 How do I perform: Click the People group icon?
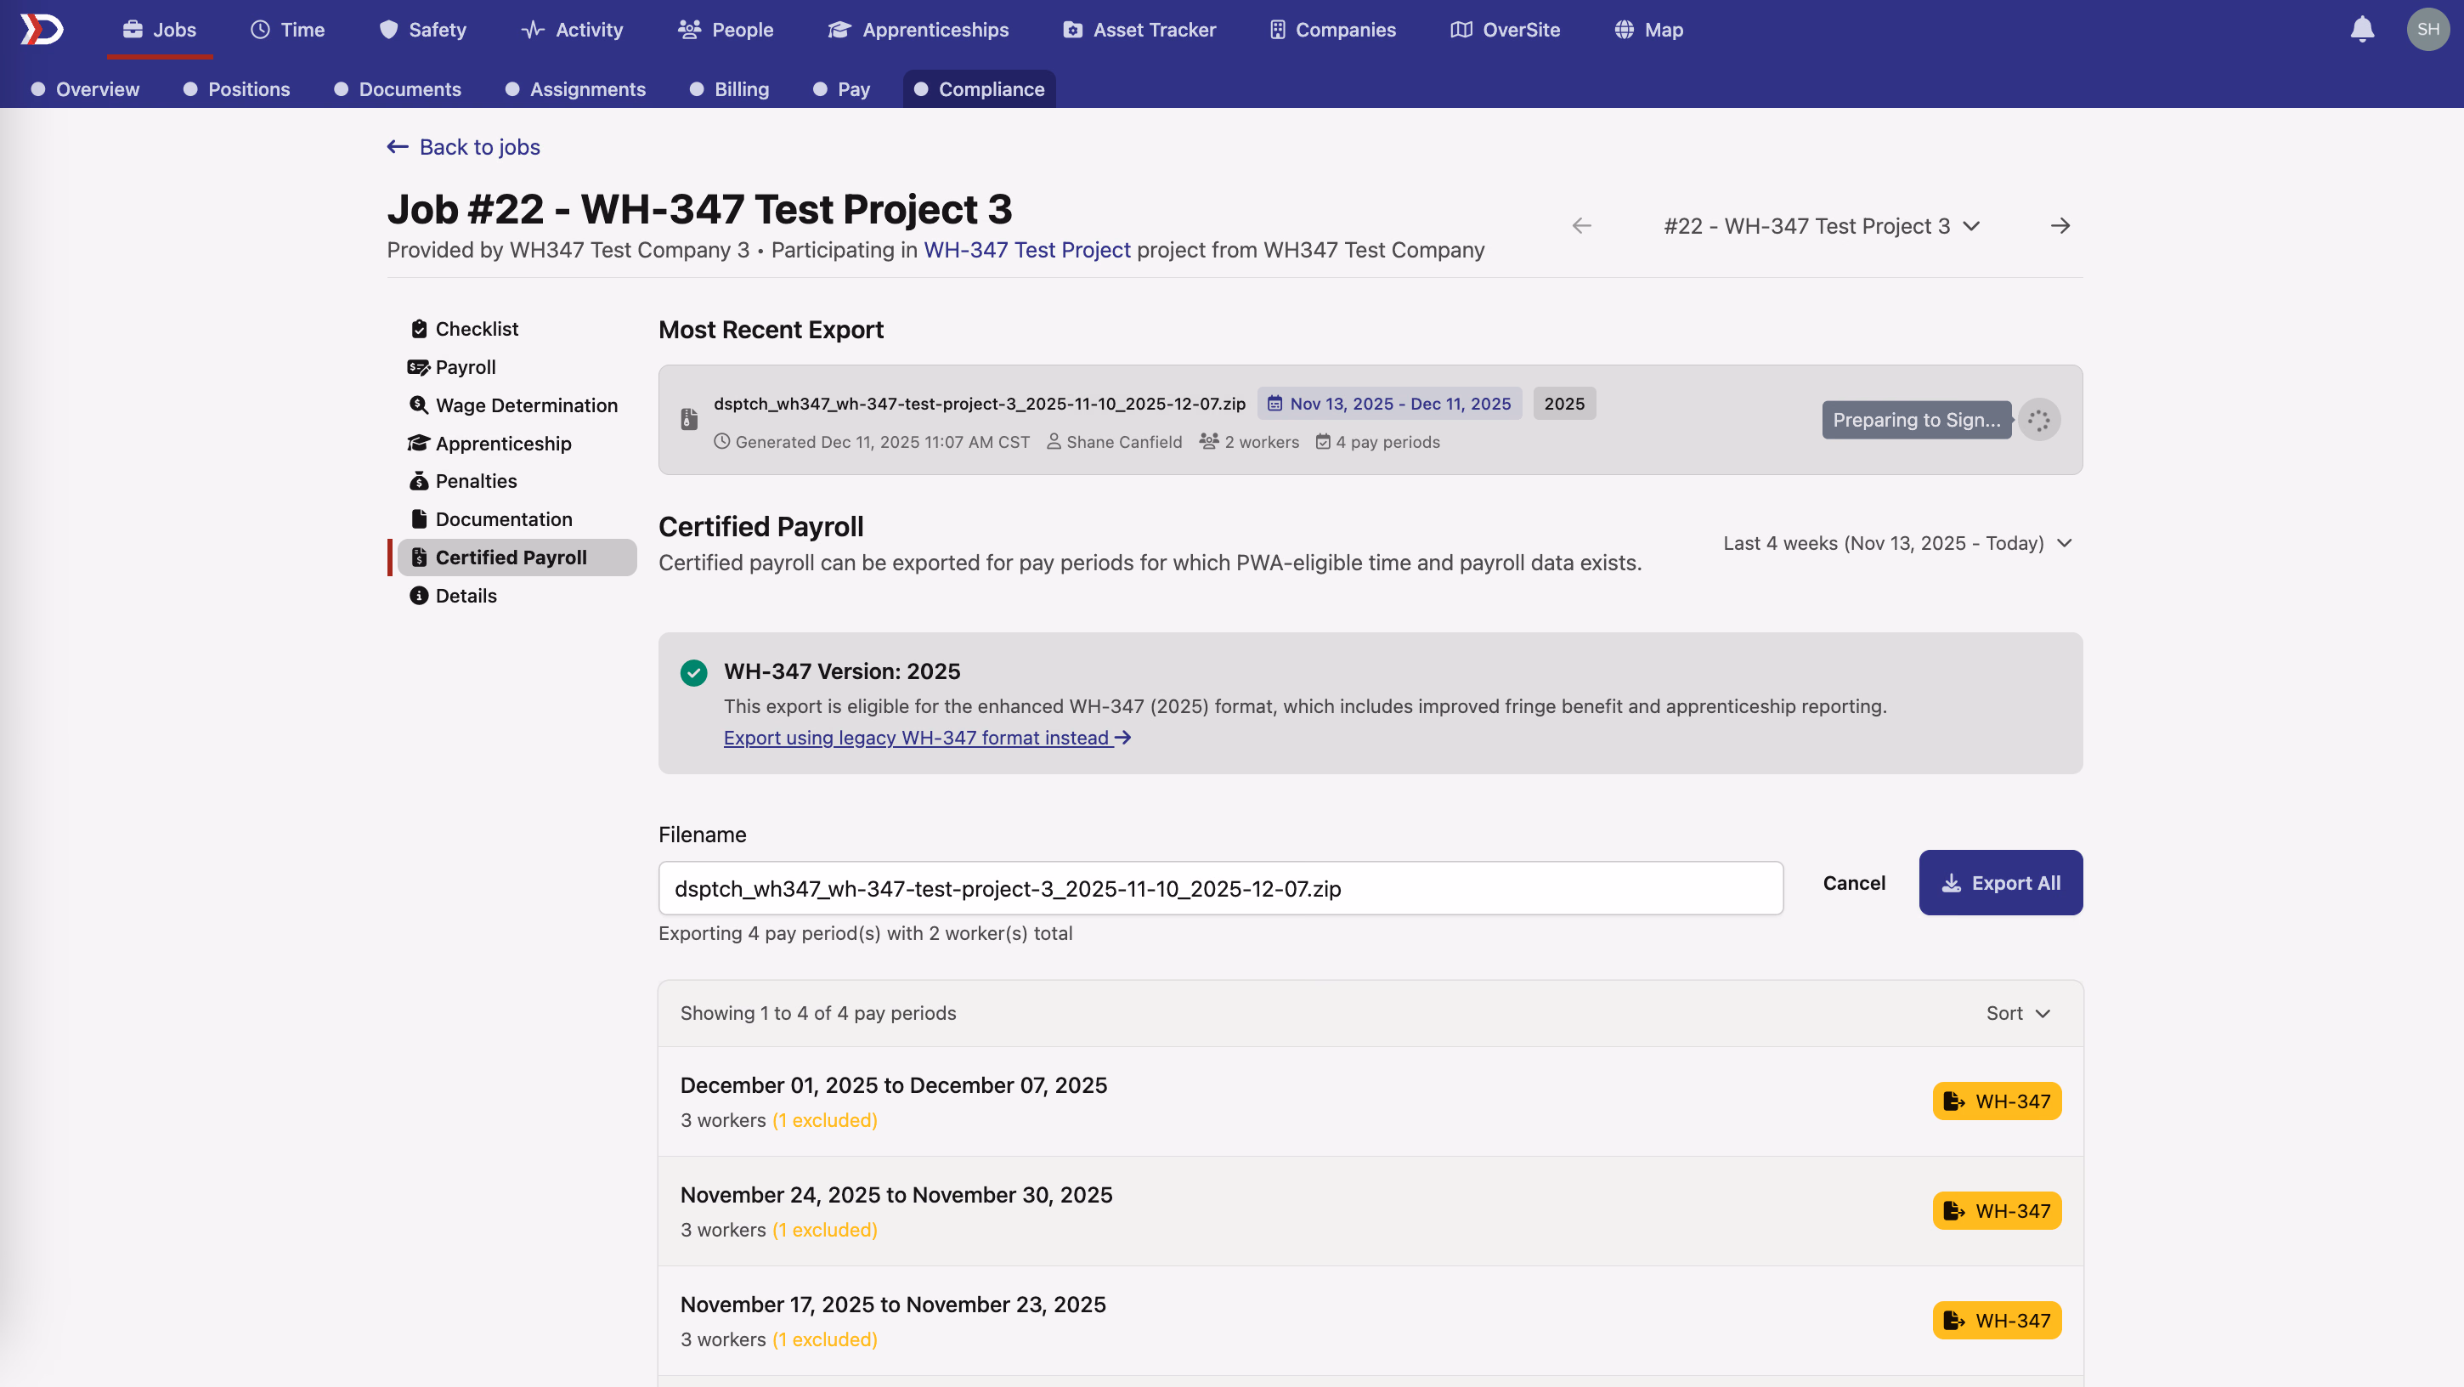tap(690, 30)
